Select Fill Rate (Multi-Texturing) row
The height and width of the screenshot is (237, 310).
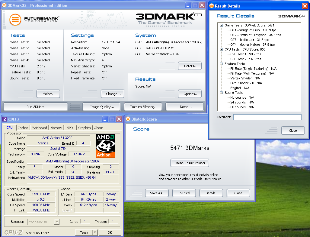pyautogui.click(x=252, y=73)
